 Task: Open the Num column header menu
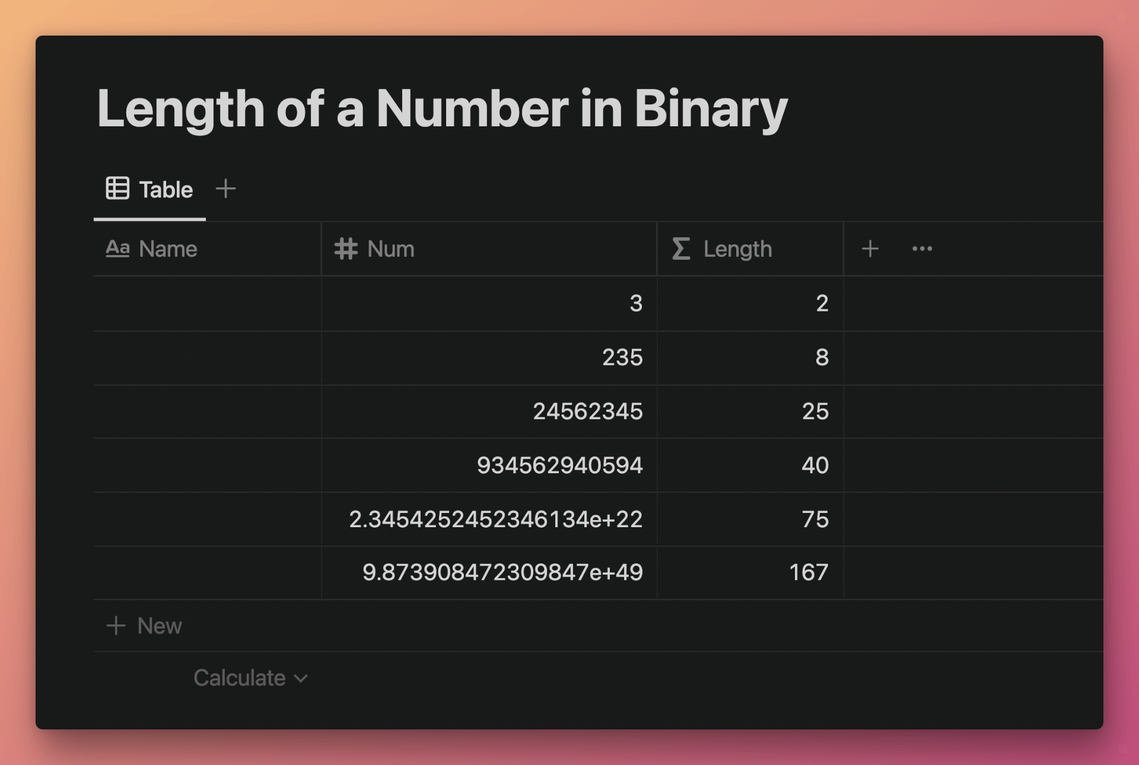(489, 248)
